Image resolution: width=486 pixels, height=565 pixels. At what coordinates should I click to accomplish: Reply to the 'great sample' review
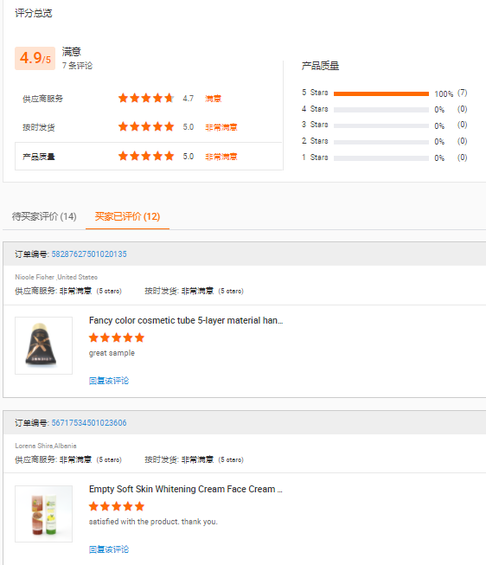tap(109, 381)
